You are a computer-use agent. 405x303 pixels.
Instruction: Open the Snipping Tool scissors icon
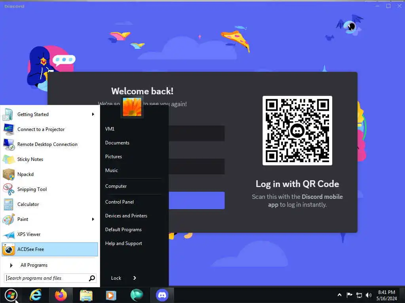9,189
